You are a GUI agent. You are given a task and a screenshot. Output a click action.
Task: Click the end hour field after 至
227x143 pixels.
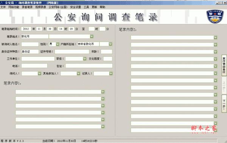pos(92,29)
